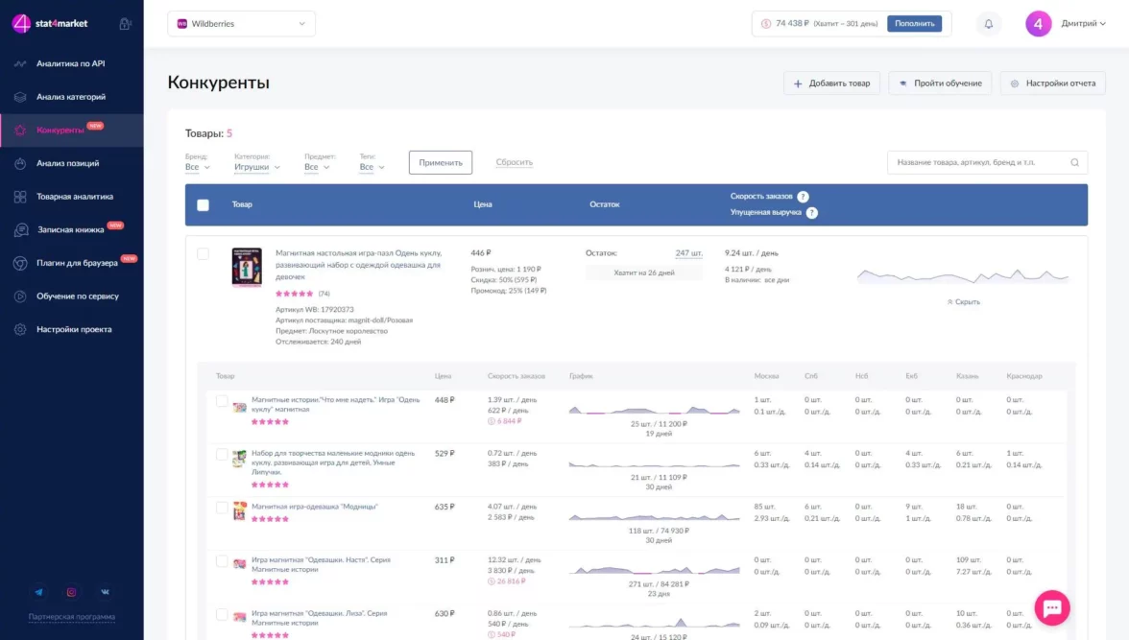The width and height of the screenshot is (1129, 640).
Task: Click the notification bell icon
Action: [989, 24]
